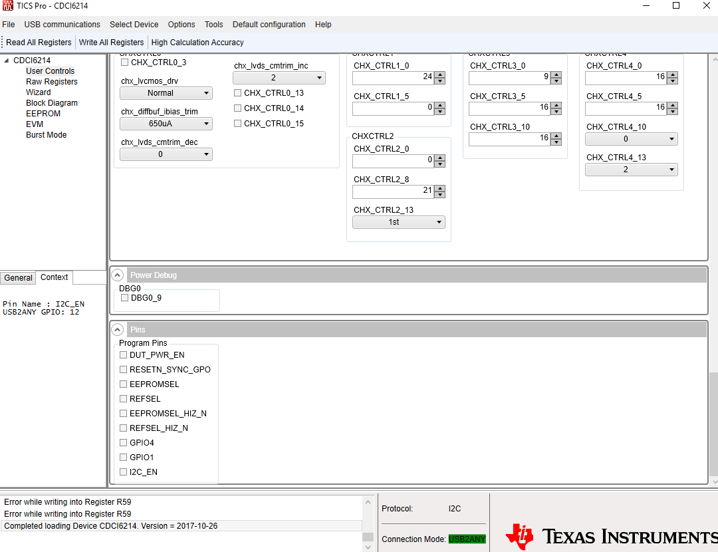718x552 pixels.
Task: Click the CHX_CTRL2_8 input field
Action: click(394, 192)
